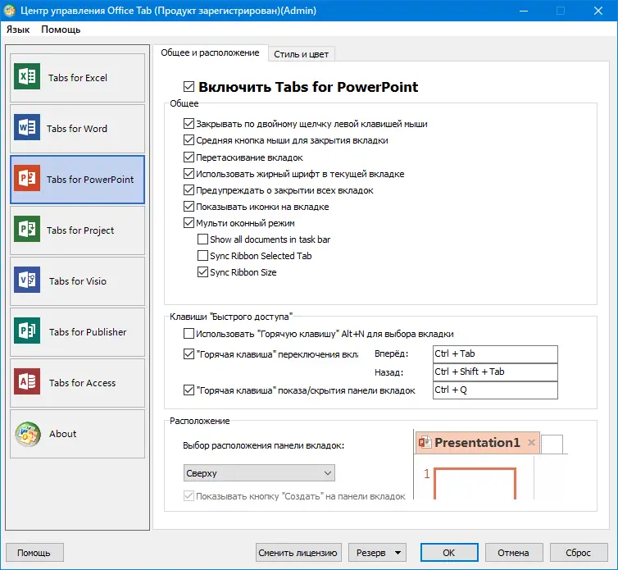The image size is (618, 570).
Task: Open the Visio icon entry
Action: click(x=27, y=280)
